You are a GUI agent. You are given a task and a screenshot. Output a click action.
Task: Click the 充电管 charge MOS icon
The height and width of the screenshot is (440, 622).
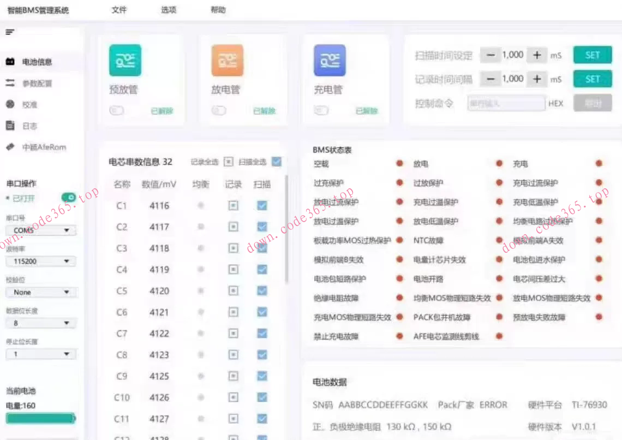coord(328,60)
